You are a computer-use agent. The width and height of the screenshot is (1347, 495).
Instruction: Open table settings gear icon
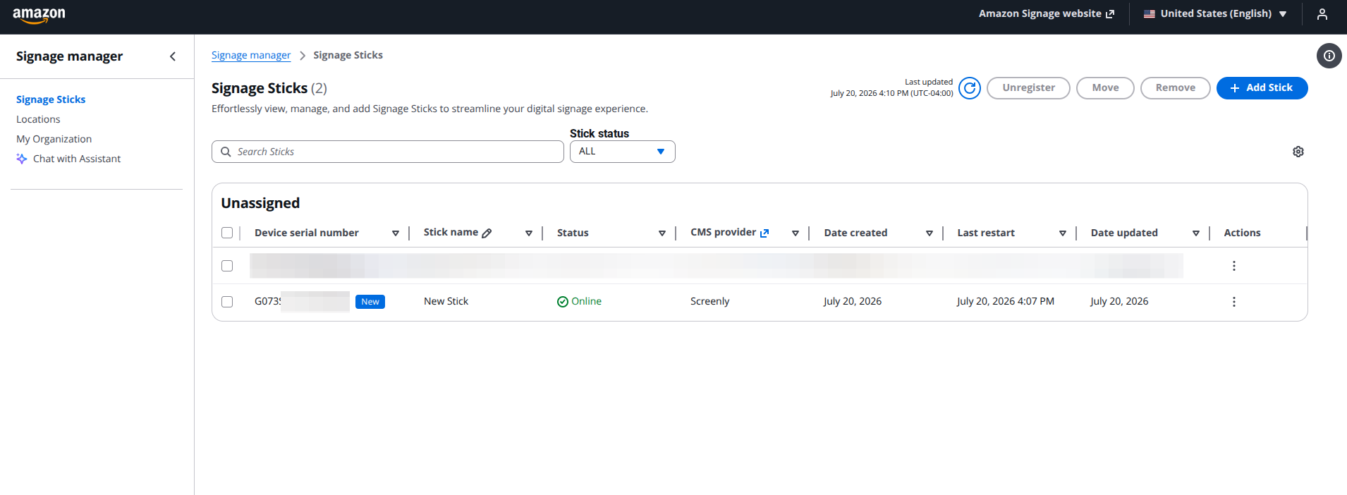pos(1298,152)
